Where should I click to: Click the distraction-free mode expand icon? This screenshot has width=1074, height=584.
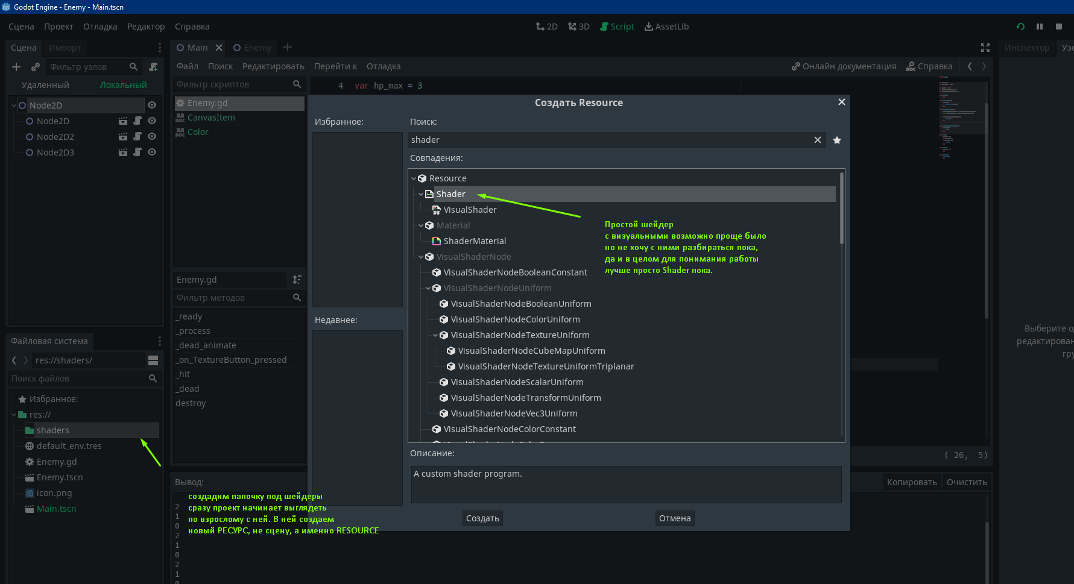pyautogui.click(x=985, y=48)
